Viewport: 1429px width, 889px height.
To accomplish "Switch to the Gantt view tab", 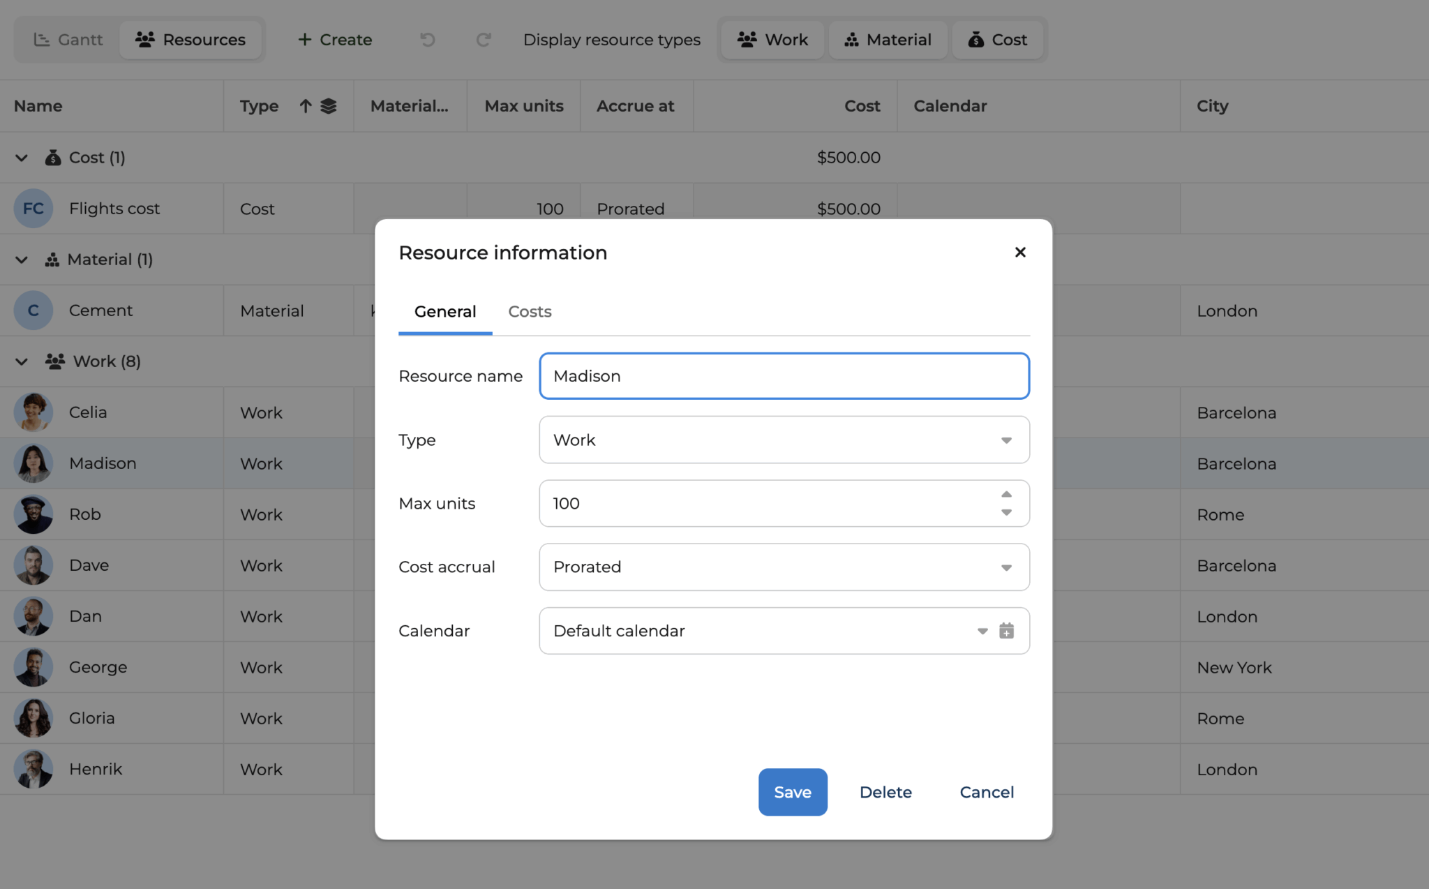I will pyautogui.click(x=68, y=40).
